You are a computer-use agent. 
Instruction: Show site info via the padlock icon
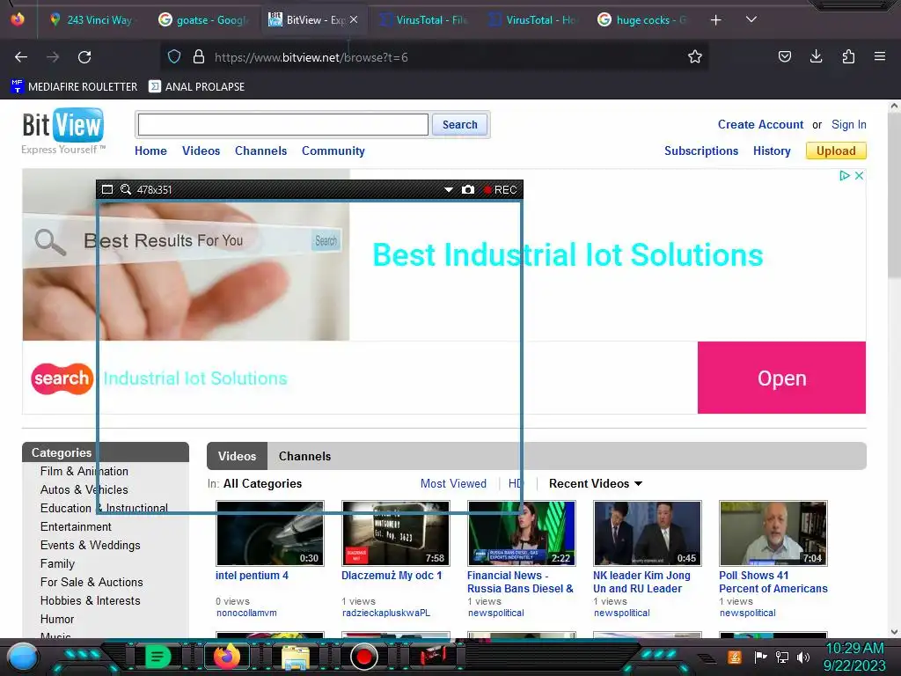coord(199,57)
